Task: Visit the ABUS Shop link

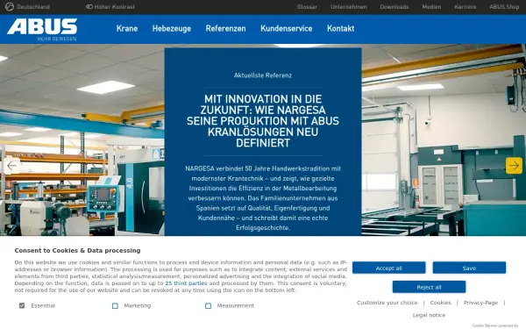Action: (504, 7)
